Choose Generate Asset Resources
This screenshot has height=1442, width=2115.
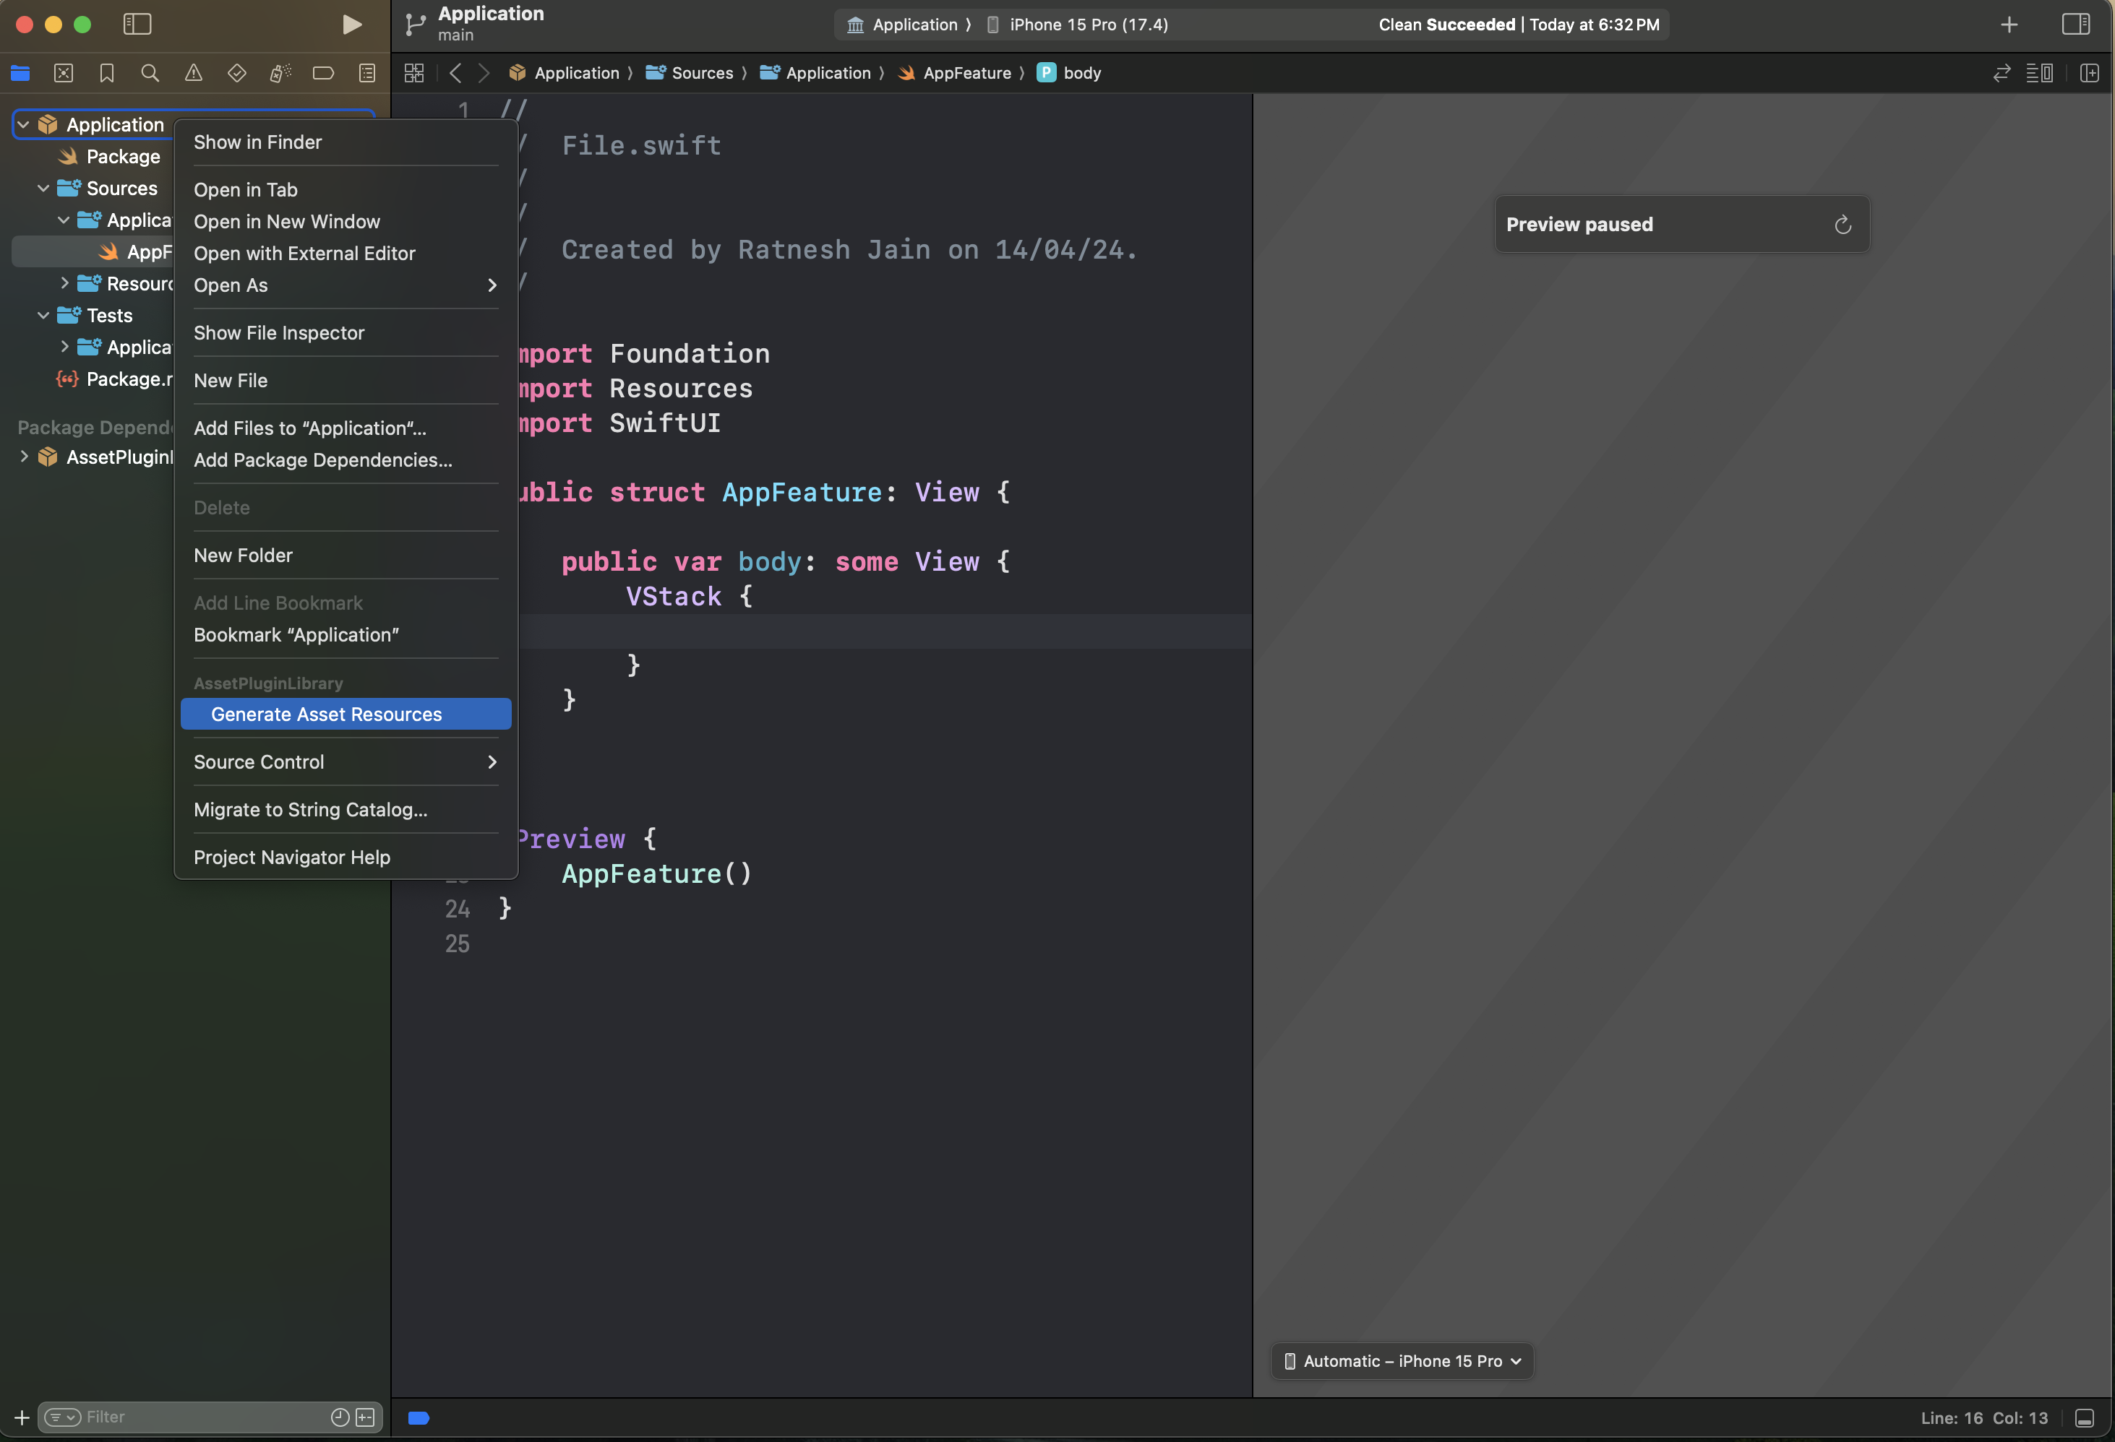346,714
